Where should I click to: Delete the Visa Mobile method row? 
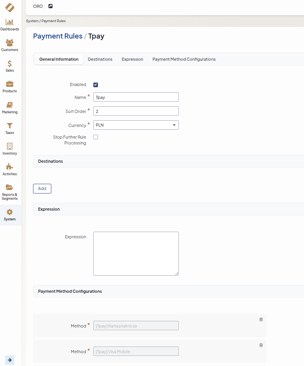[261, 345]
